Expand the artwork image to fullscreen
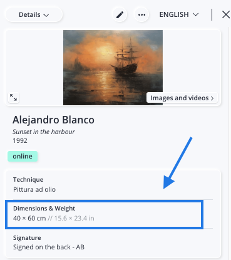The width and height of the screenshot is (231, 260). [14, 97]
